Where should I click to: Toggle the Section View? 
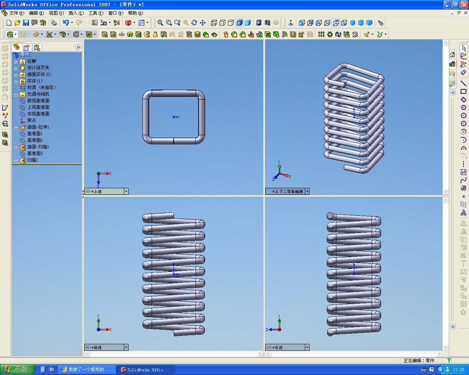point(267,23)
